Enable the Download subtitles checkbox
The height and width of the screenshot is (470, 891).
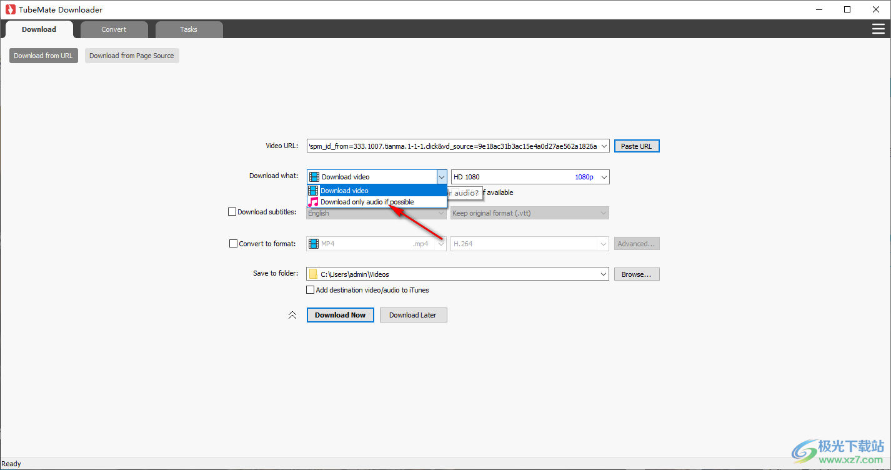pos(232,212)
